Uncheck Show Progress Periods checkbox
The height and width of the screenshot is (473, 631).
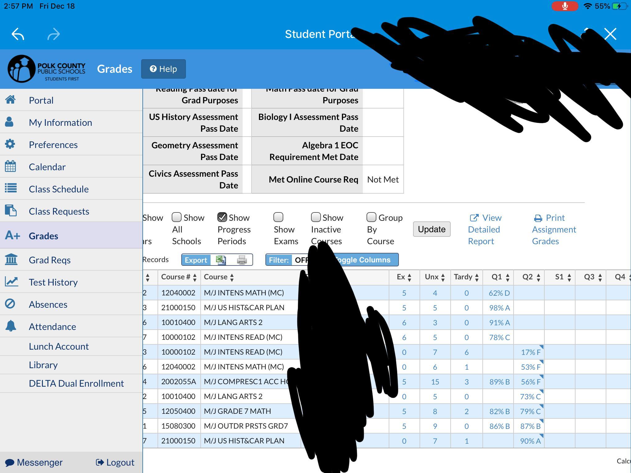point(222,217)
